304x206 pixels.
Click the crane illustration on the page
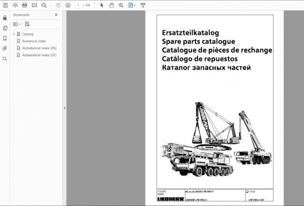coord(217,139)
